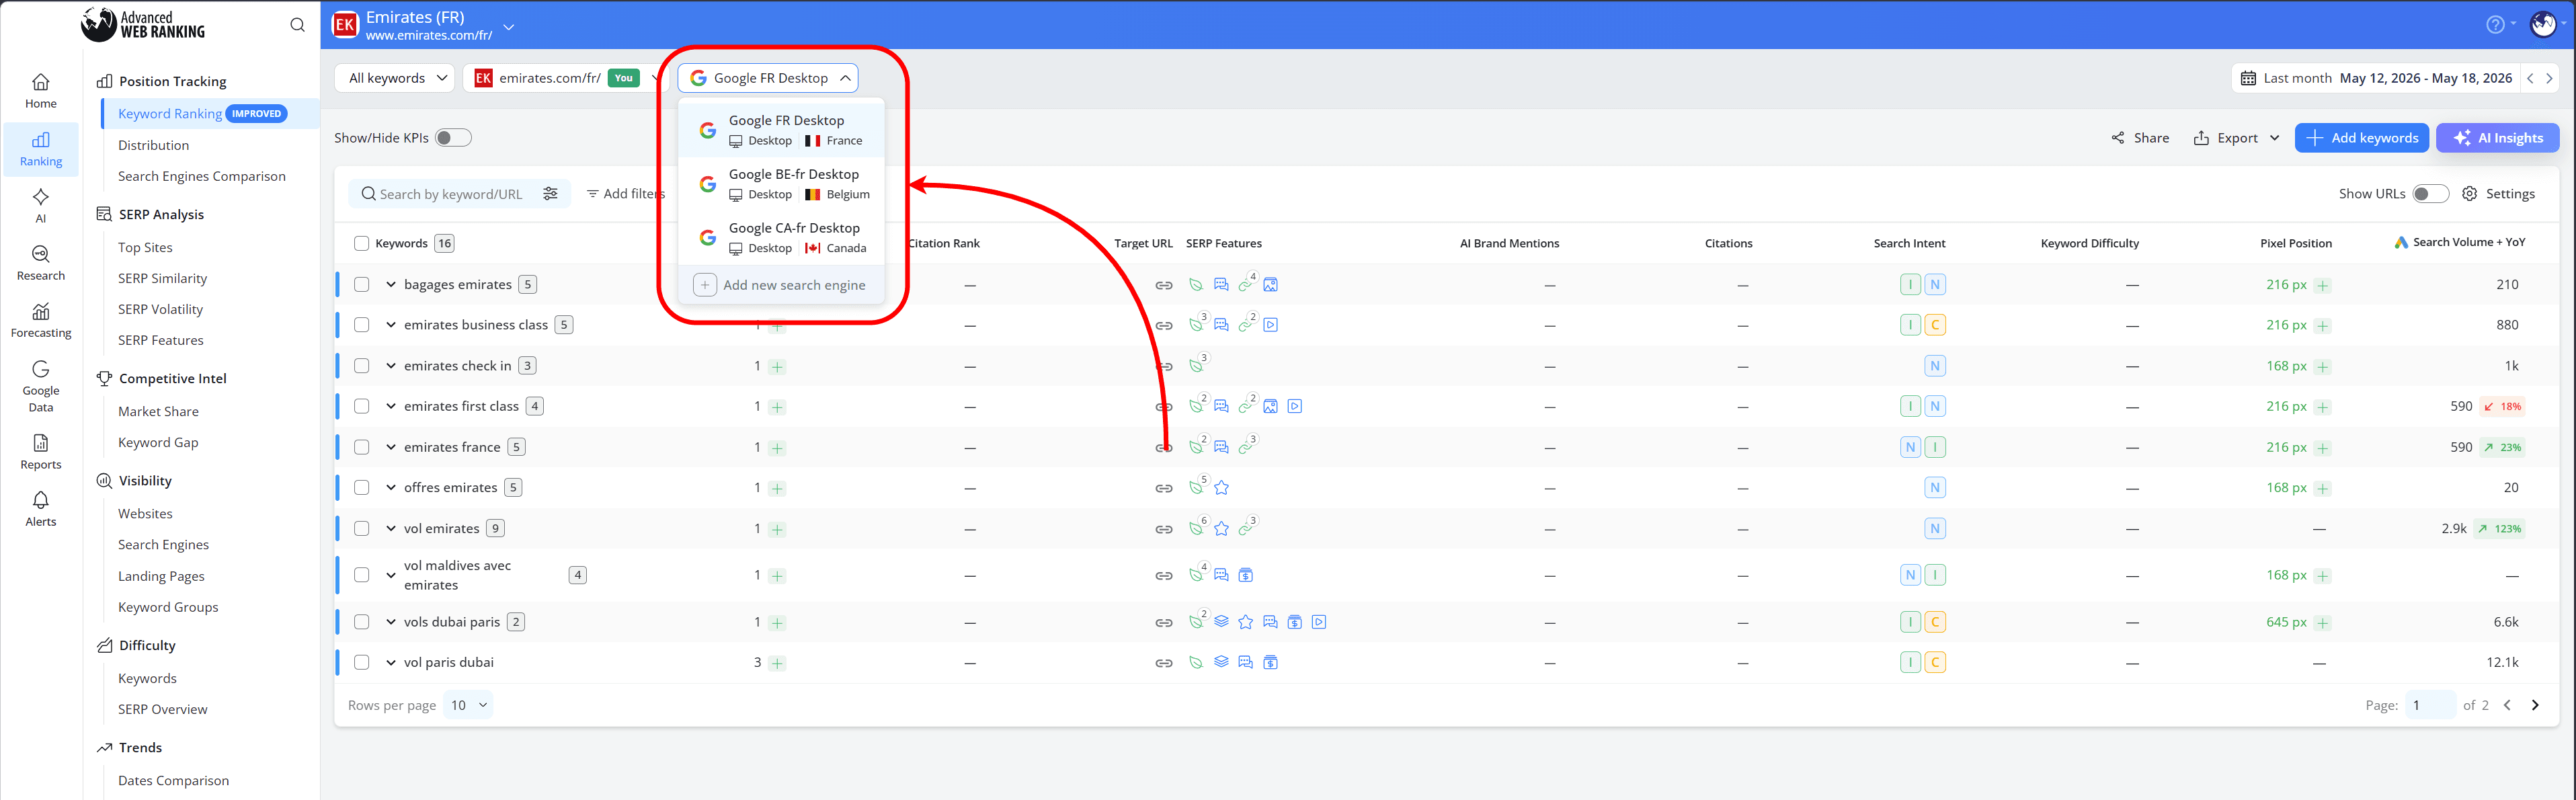Image resolution: width=2576 pixels, height=800 pixels.
Task: Go to the next date range
Action: (2549, 78)
